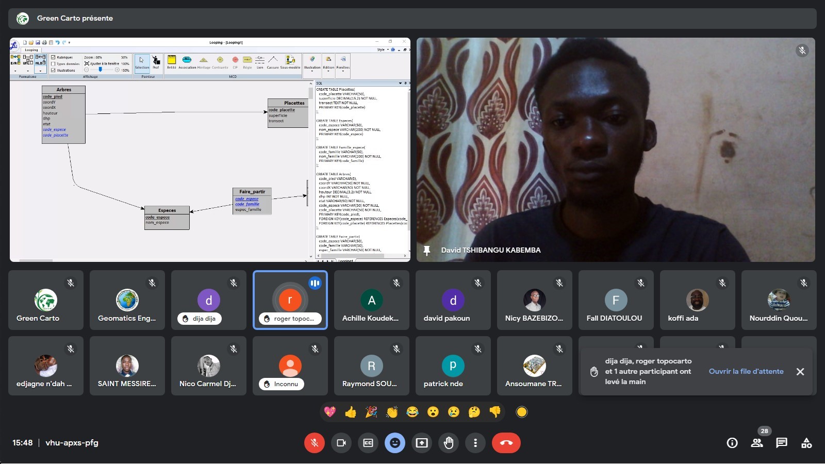Click the present now screen share icon
The image size is (825, 464).
422,443
